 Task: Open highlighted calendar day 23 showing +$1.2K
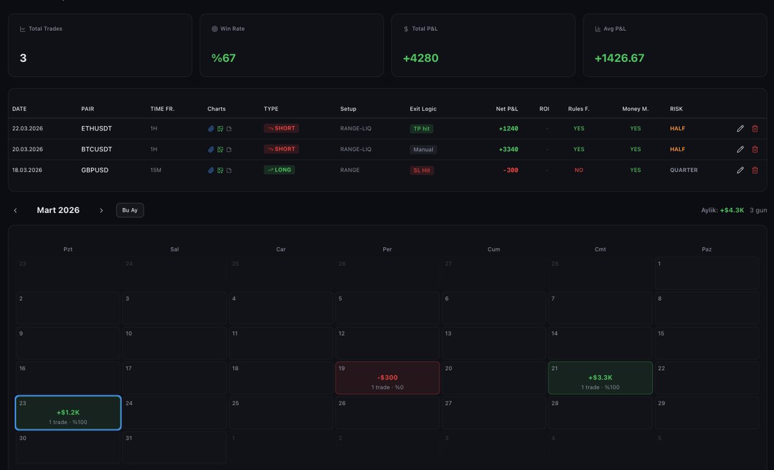coord(68,413)
